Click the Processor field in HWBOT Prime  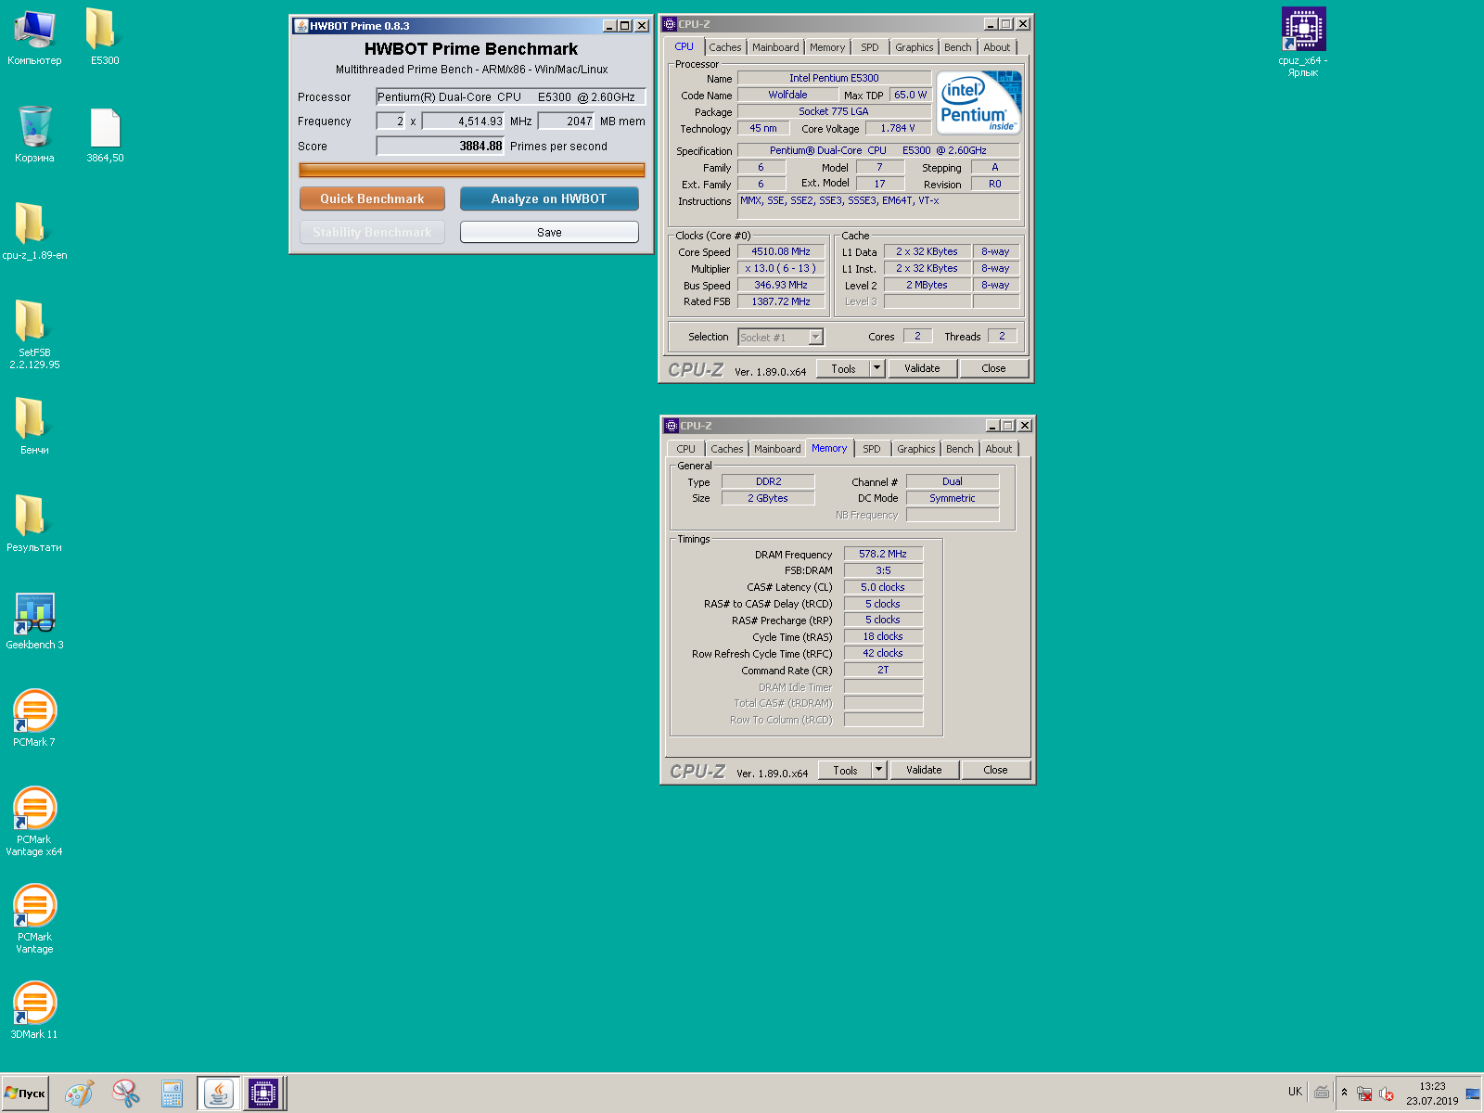(x=510, y=96)
